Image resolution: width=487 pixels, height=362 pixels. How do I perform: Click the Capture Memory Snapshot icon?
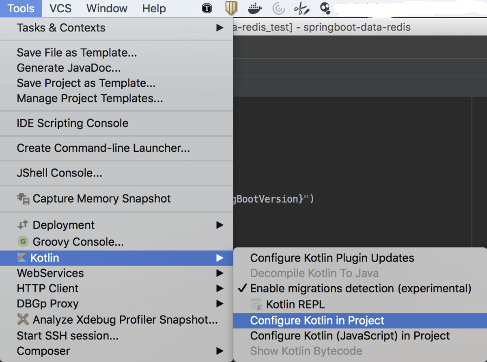[x=23, y=199]
